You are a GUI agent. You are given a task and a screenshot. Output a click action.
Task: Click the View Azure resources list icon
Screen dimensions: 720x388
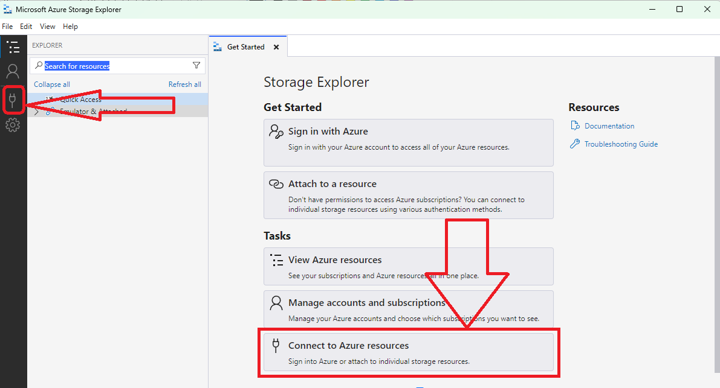pos(276,260)
